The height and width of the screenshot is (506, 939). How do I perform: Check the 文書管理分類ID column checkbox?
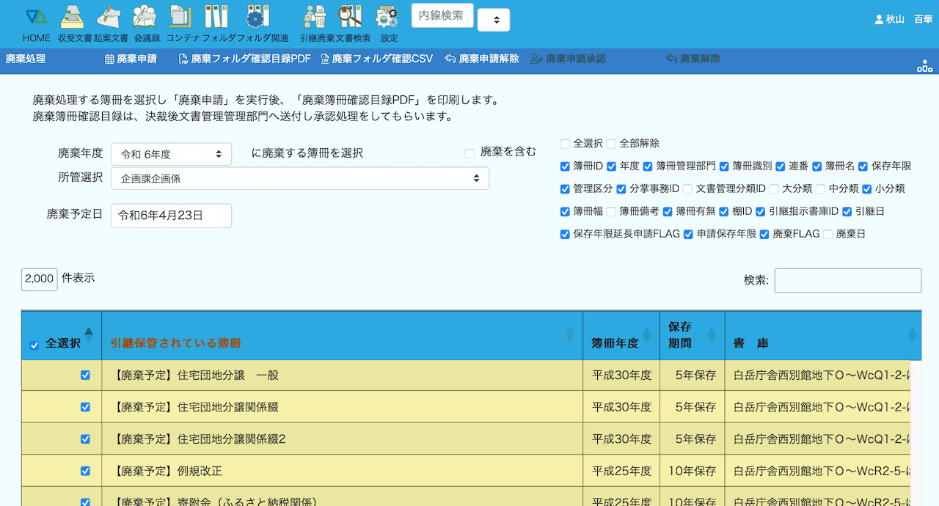pos(687,189)
